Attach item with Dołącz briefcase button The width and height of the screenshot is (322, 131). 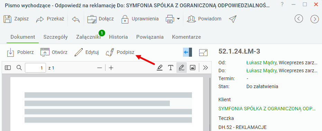100,19
